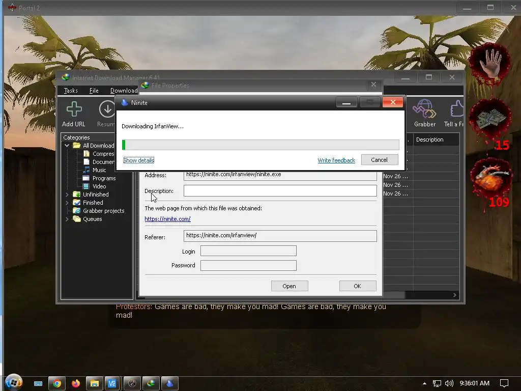
Task: Click the Address field in File Properties
Action: (x=280, y=175)
